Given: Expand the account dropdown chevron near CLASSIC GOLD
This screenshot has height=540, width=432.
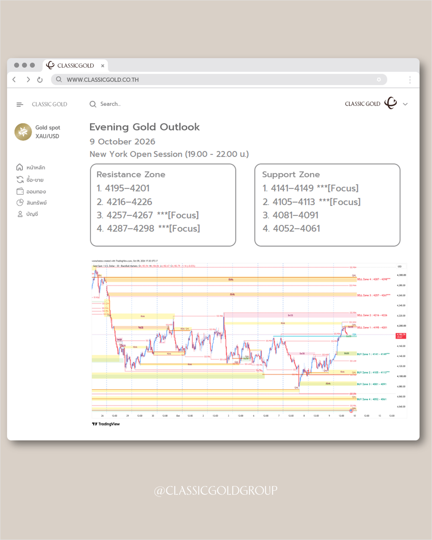Looking at the screenshot, I should click(x=405, y=104).
